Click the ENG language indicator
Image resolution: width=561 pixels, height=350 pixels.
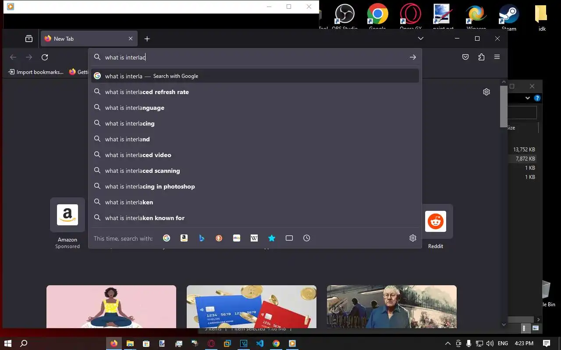[x=503, y=343]
